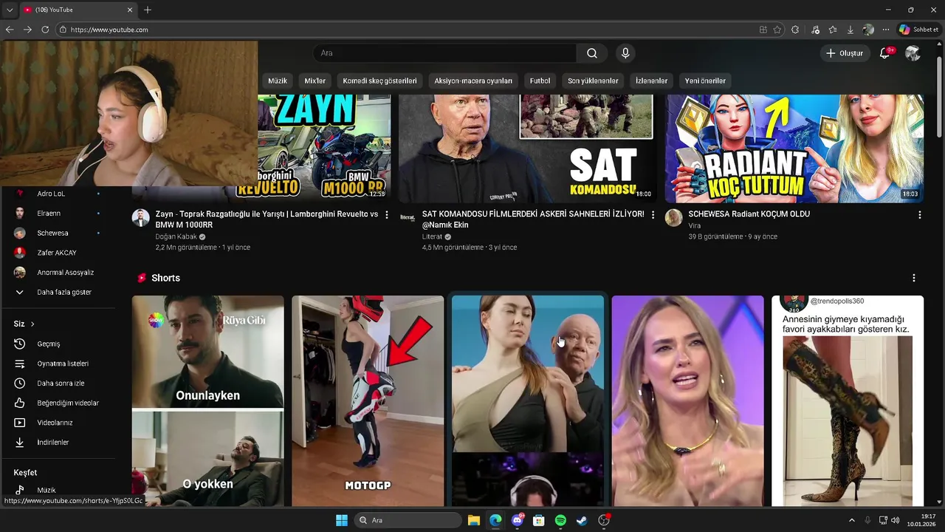Open Spotify from taskbar
The width and height of the screenshot is (945, 532).
click(x=560, y=520)
